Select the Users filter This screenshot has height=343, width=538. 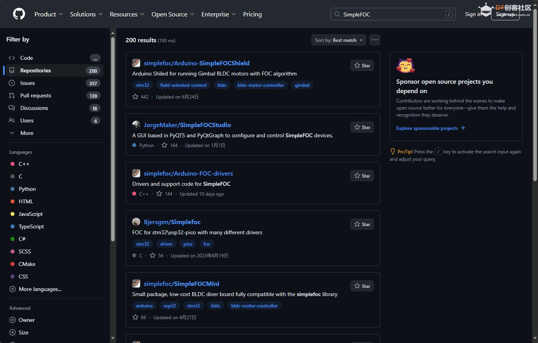pos(55,120)
